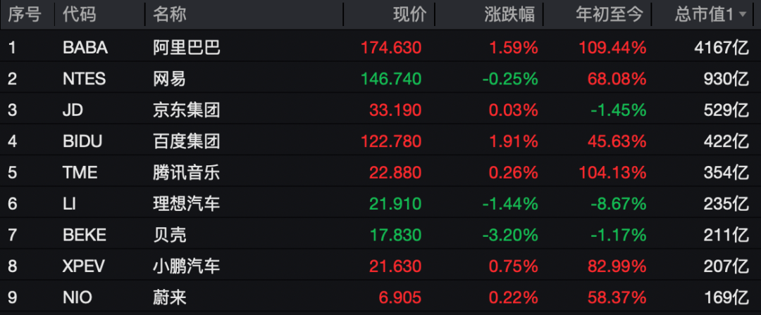Click the 104.13% year-to-date value

[612, 172]
